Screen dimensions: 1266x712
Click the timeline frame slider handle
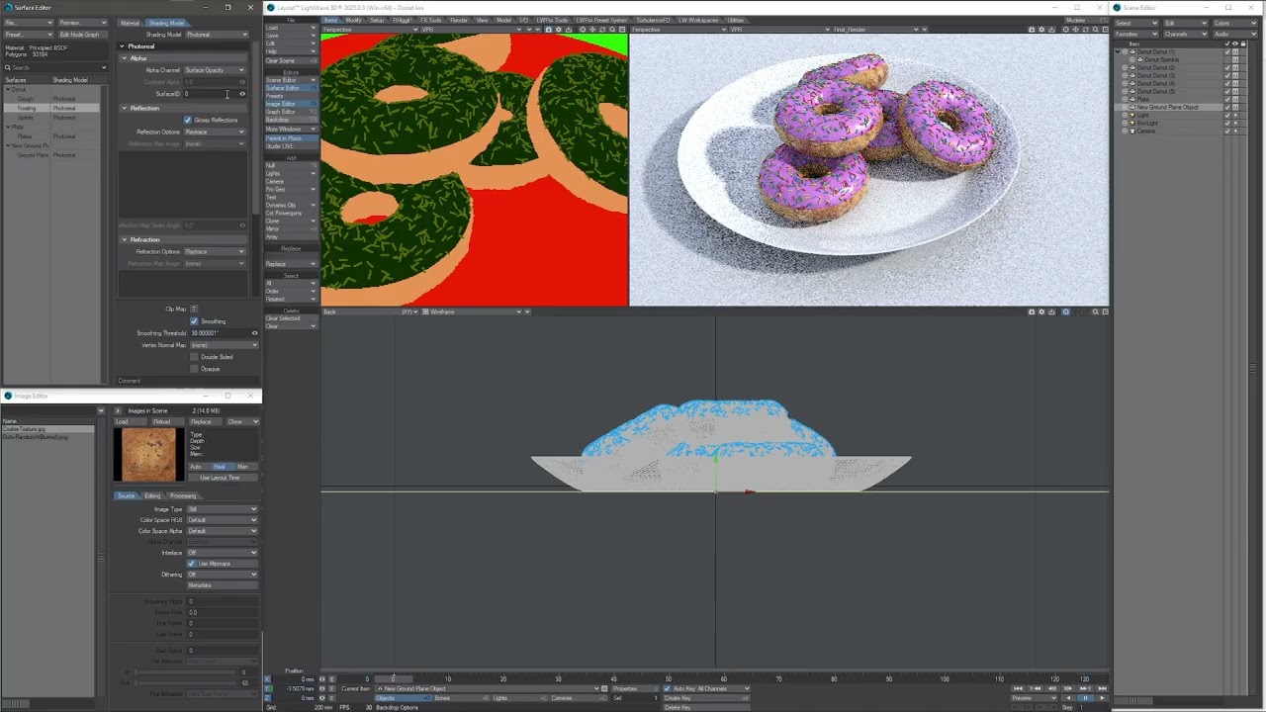(394, 679)
